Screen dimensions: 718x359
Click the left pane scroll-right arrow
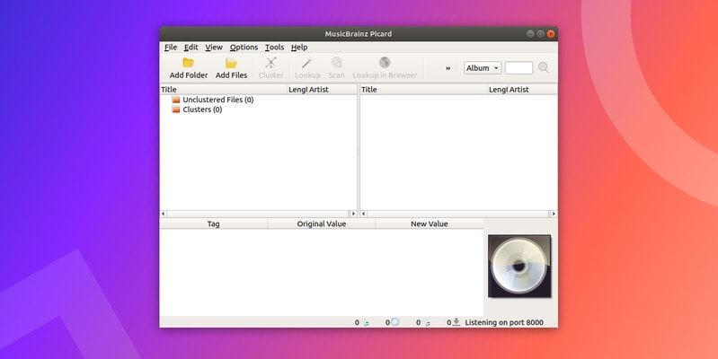[x=353, y=214]
